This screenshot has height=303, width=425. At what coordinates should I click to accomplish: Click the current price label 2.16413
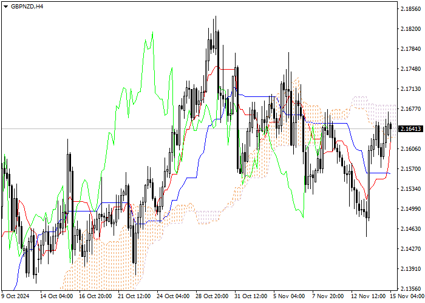[412, 128]
